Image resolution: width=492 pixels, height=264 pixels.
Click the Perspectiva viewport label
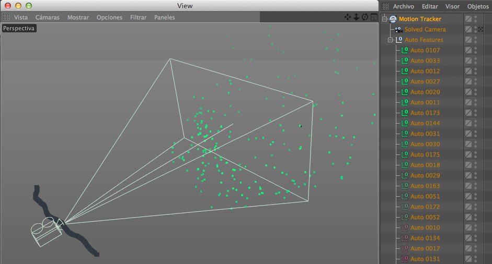coord(19,28)
